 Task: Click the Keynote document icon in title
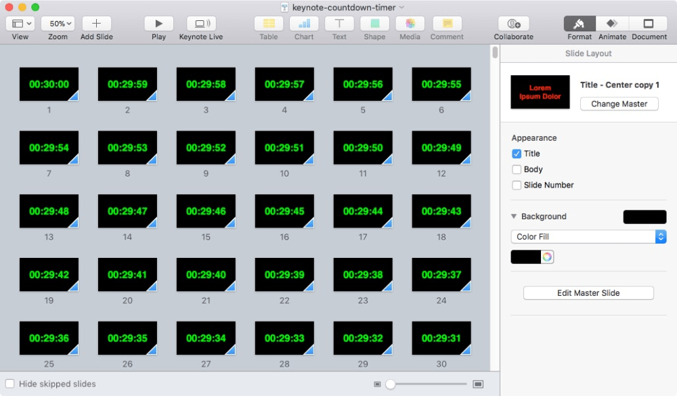pos(284,7)
